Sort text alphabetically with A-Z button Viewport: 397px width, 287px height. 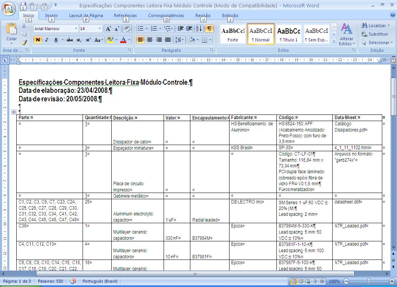pos(198,29)
